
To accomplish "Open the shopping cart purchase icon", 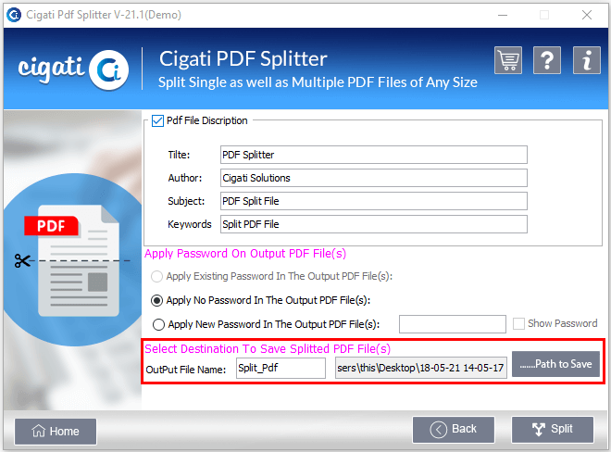I will [x=508, y=60].
